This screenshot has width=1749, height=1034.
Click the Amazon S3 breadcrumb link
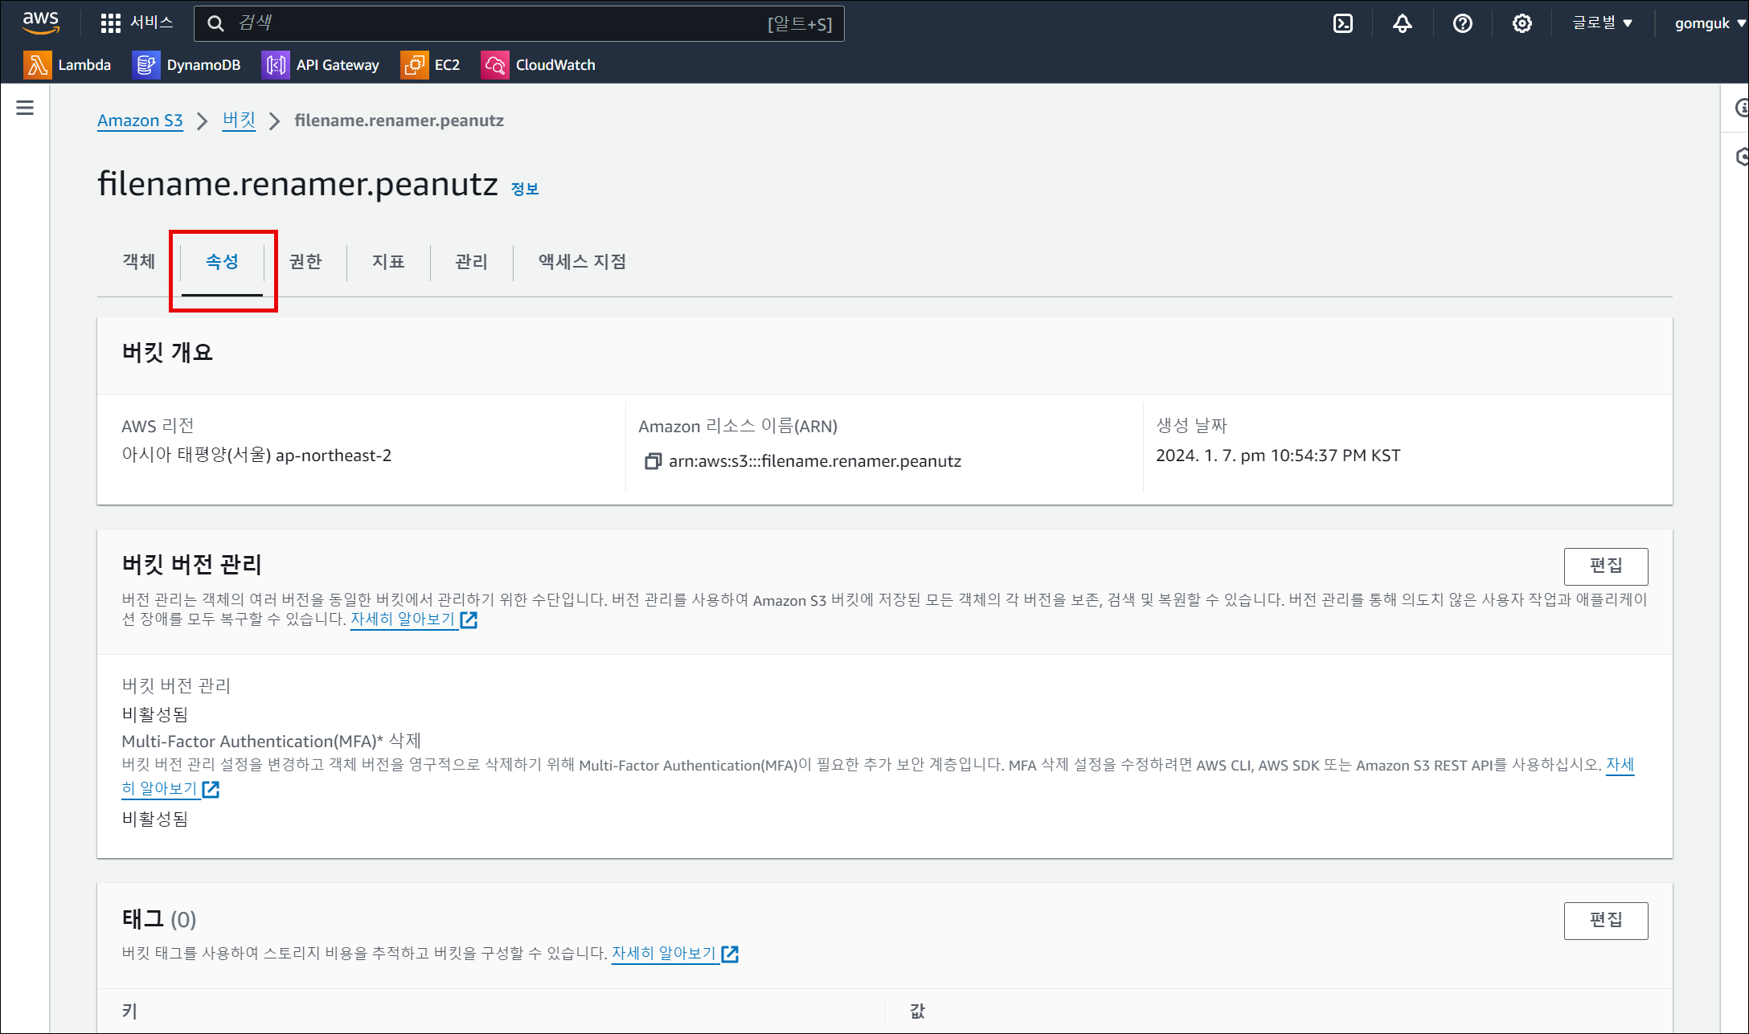140,121
